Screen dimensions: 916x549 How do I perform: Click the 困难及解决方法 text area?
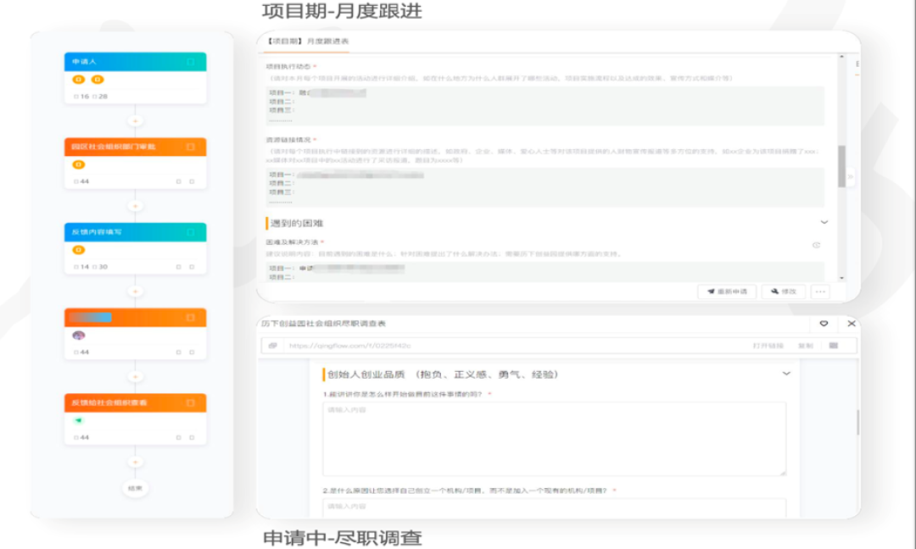(x=545, y=272)
